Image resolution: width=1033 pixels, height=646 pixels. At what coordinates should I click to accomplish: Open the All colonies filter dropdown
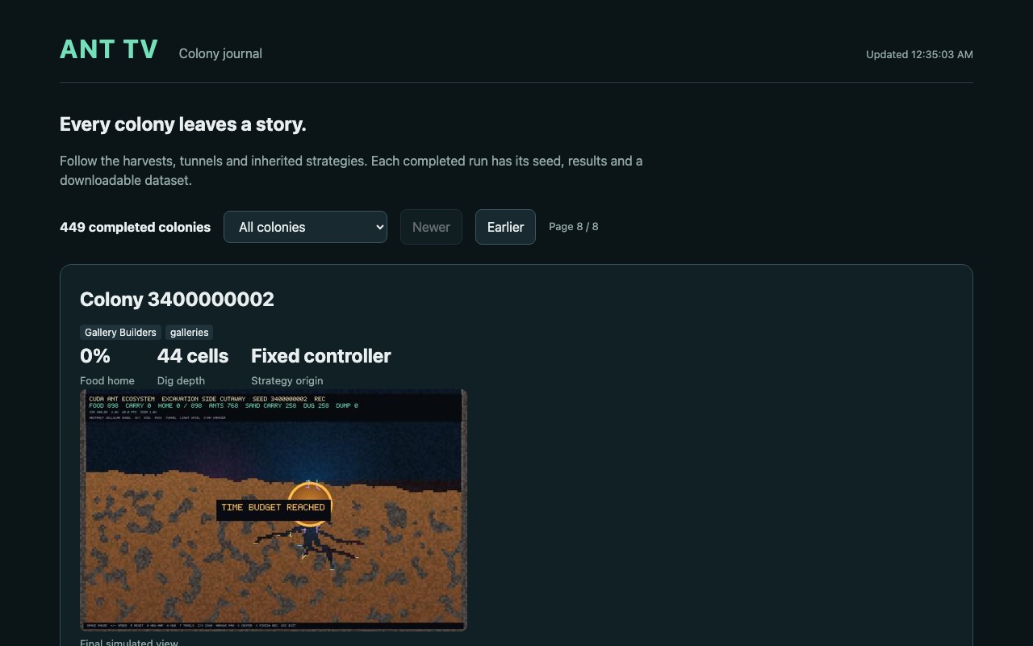click(x=305, y=227)
